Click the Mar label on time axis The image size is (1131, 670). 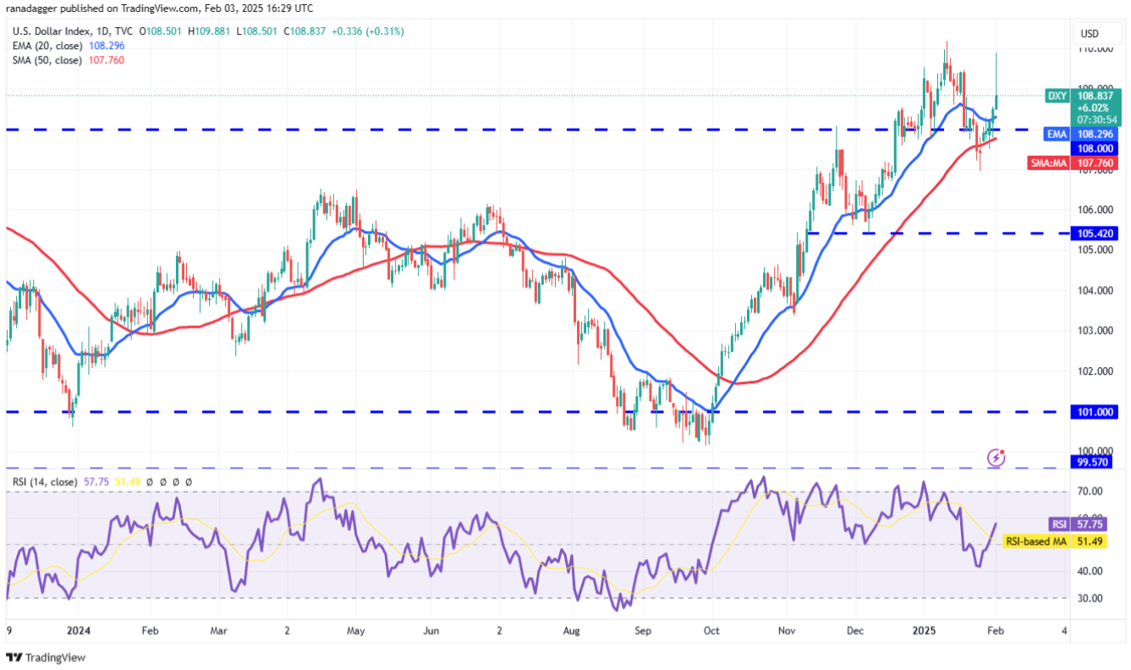click(218, 630)
